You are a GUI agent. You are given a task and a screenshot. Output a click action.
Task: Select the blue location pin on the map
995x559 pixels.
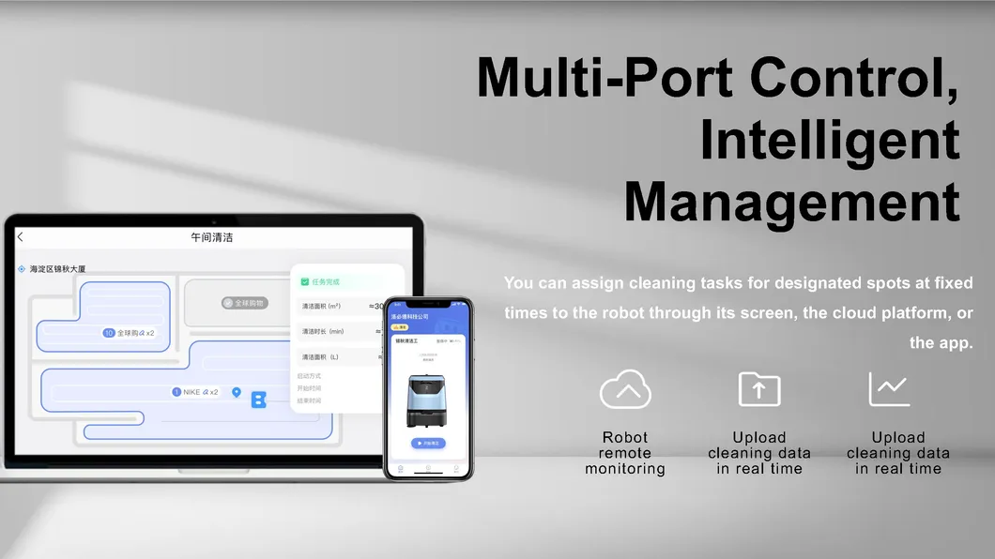(x=237, y=392)
